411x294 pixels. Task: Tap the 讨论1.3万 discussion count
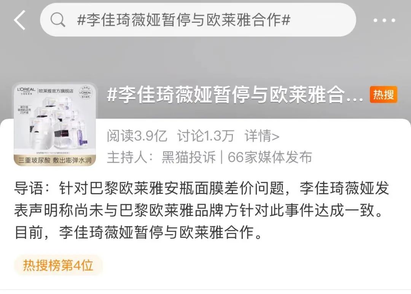pyautogui.click(x=205, y=136)
